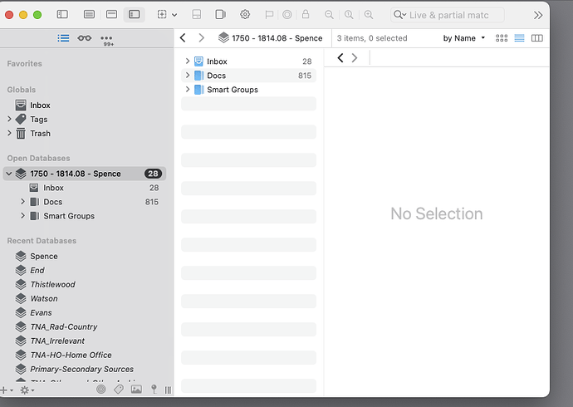The width and height of the screenshot is (573, 407).
Task: Open the sidebar bottom gear menu
Action: (27, 390)
